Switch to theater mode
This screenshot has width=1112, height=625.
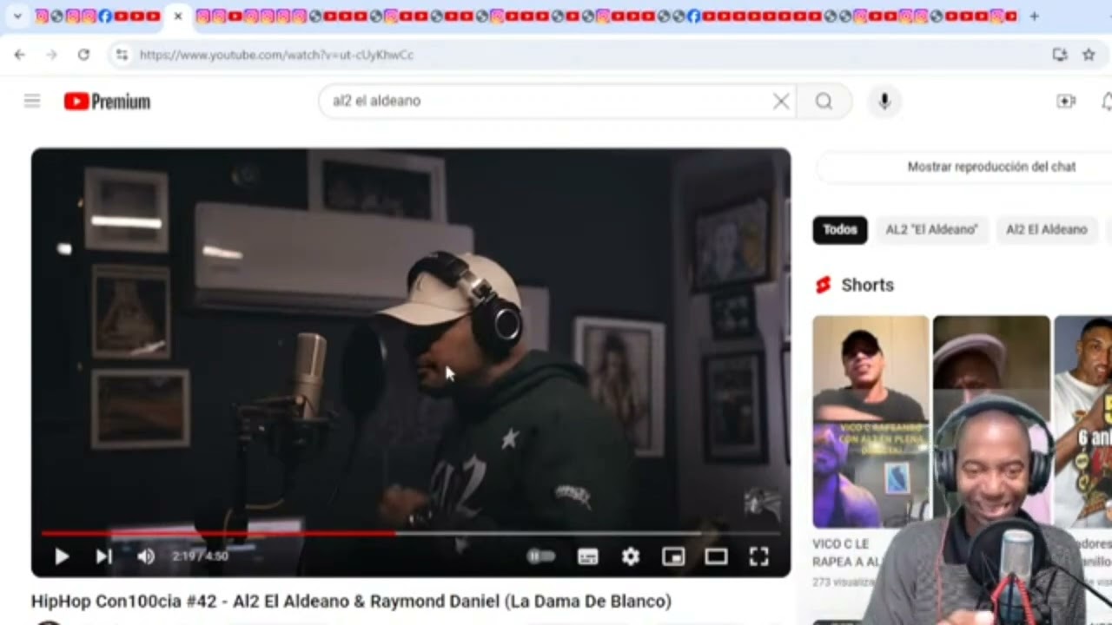coord(716,556)
